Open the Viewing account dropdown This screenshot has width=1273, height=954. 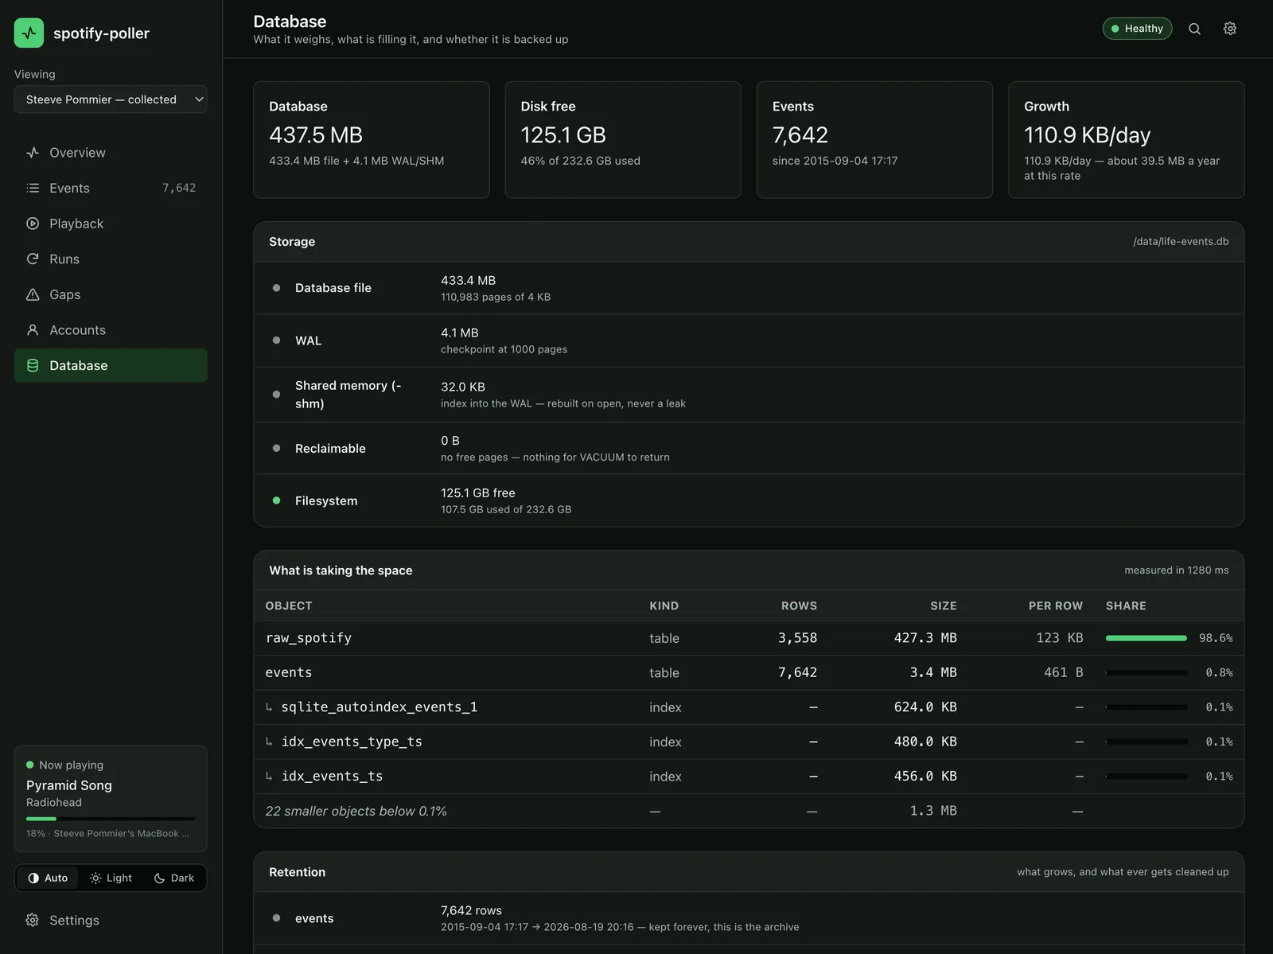click(111, 99)
